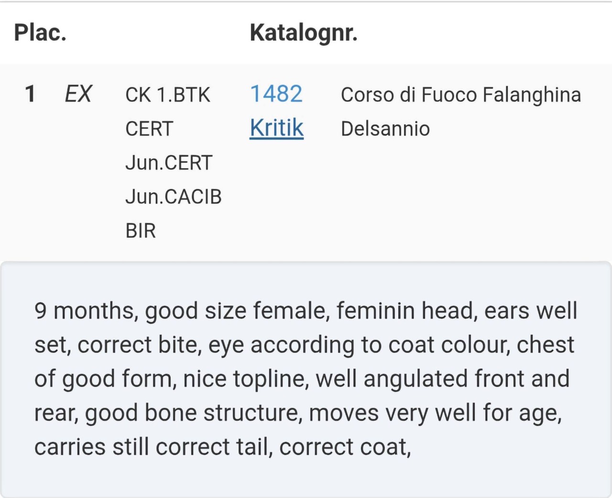Screen dimensions: 612x498
Task: Click the critique text panel's empty bottom area
Action: 306,477
